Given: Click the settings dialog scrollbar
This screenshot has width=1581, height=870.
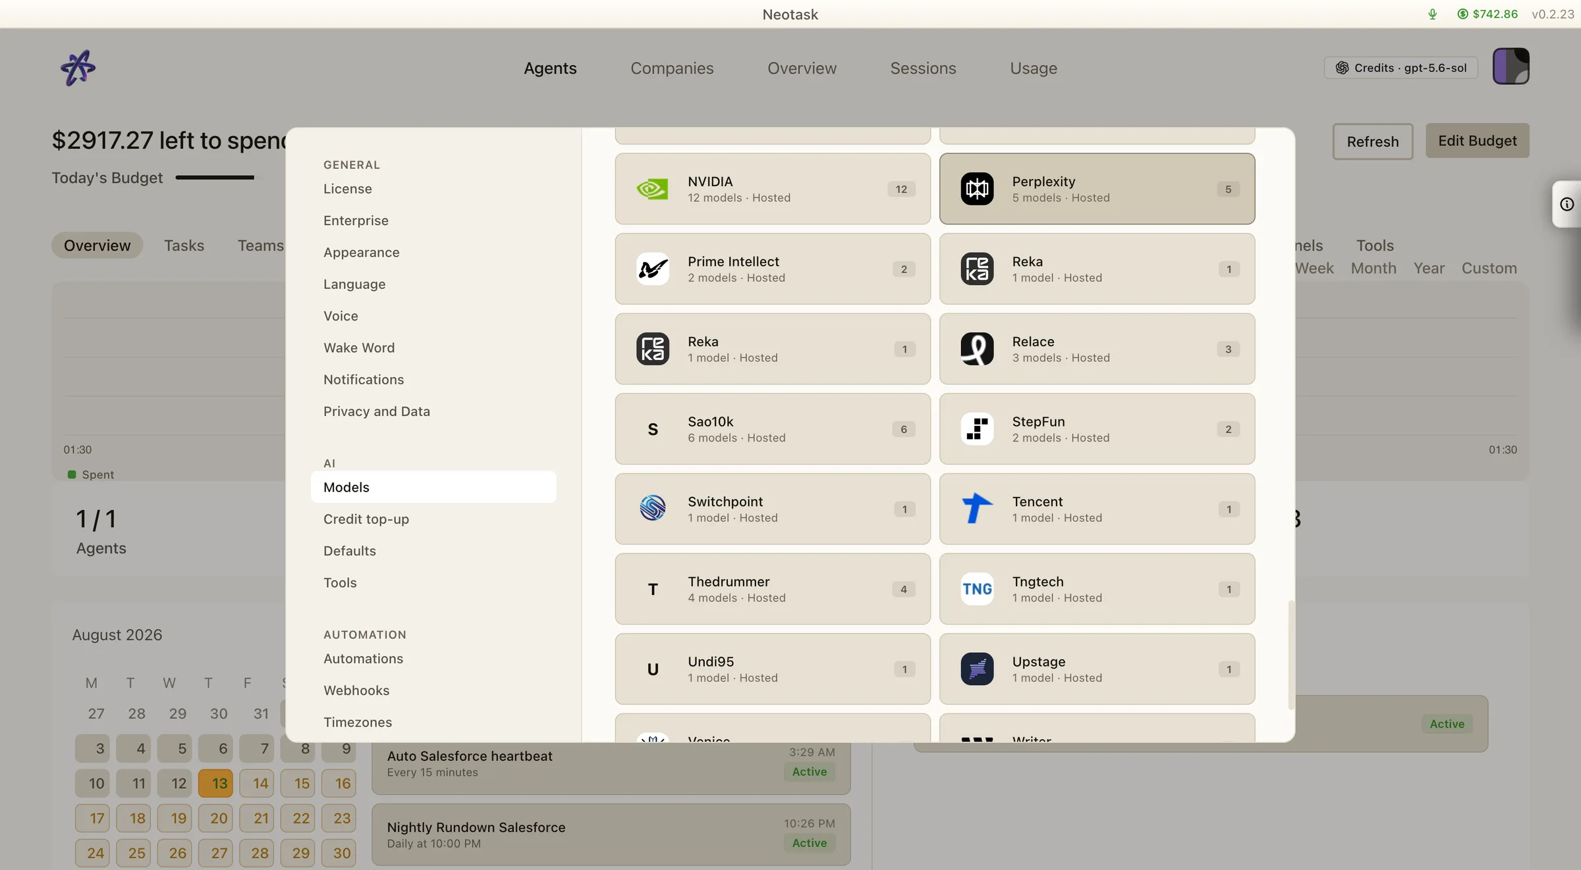Looking at the screenshot, I should [1290, 655].
